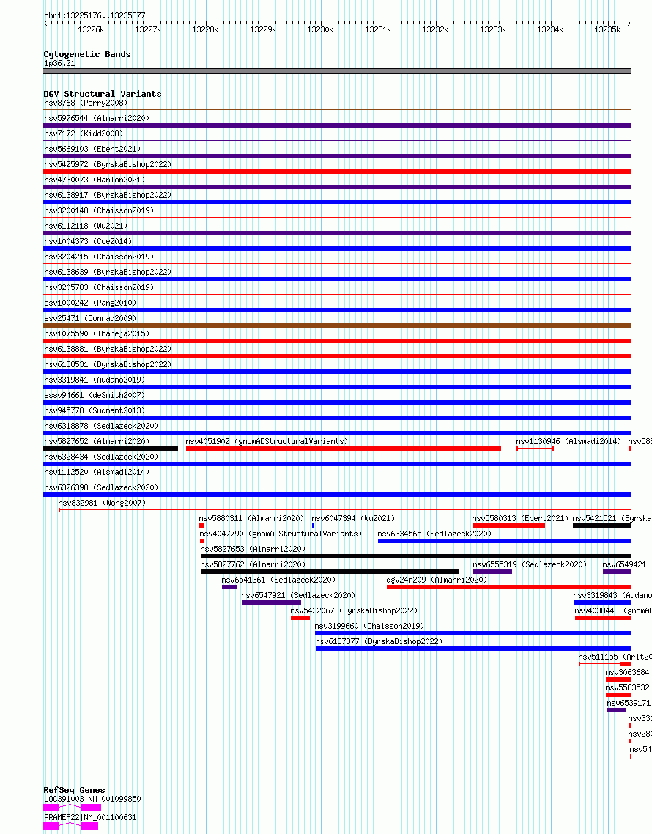The height and width of the screenshot is (834, 652).
Task: Click the 1p36.21 band label
Action: 59,63
